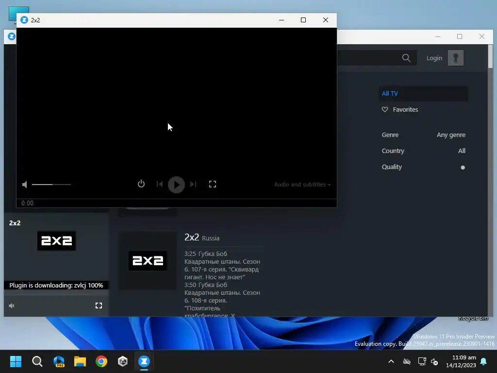Click the power stop icon in 2x2 player
Viewport: 497px width, 373px height.
click(x=141, y=184)
